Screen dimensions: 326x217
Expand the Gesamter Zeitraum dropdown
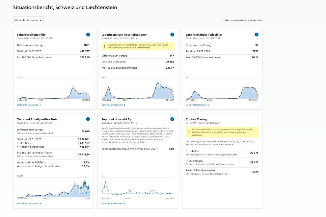click(28, 20)
